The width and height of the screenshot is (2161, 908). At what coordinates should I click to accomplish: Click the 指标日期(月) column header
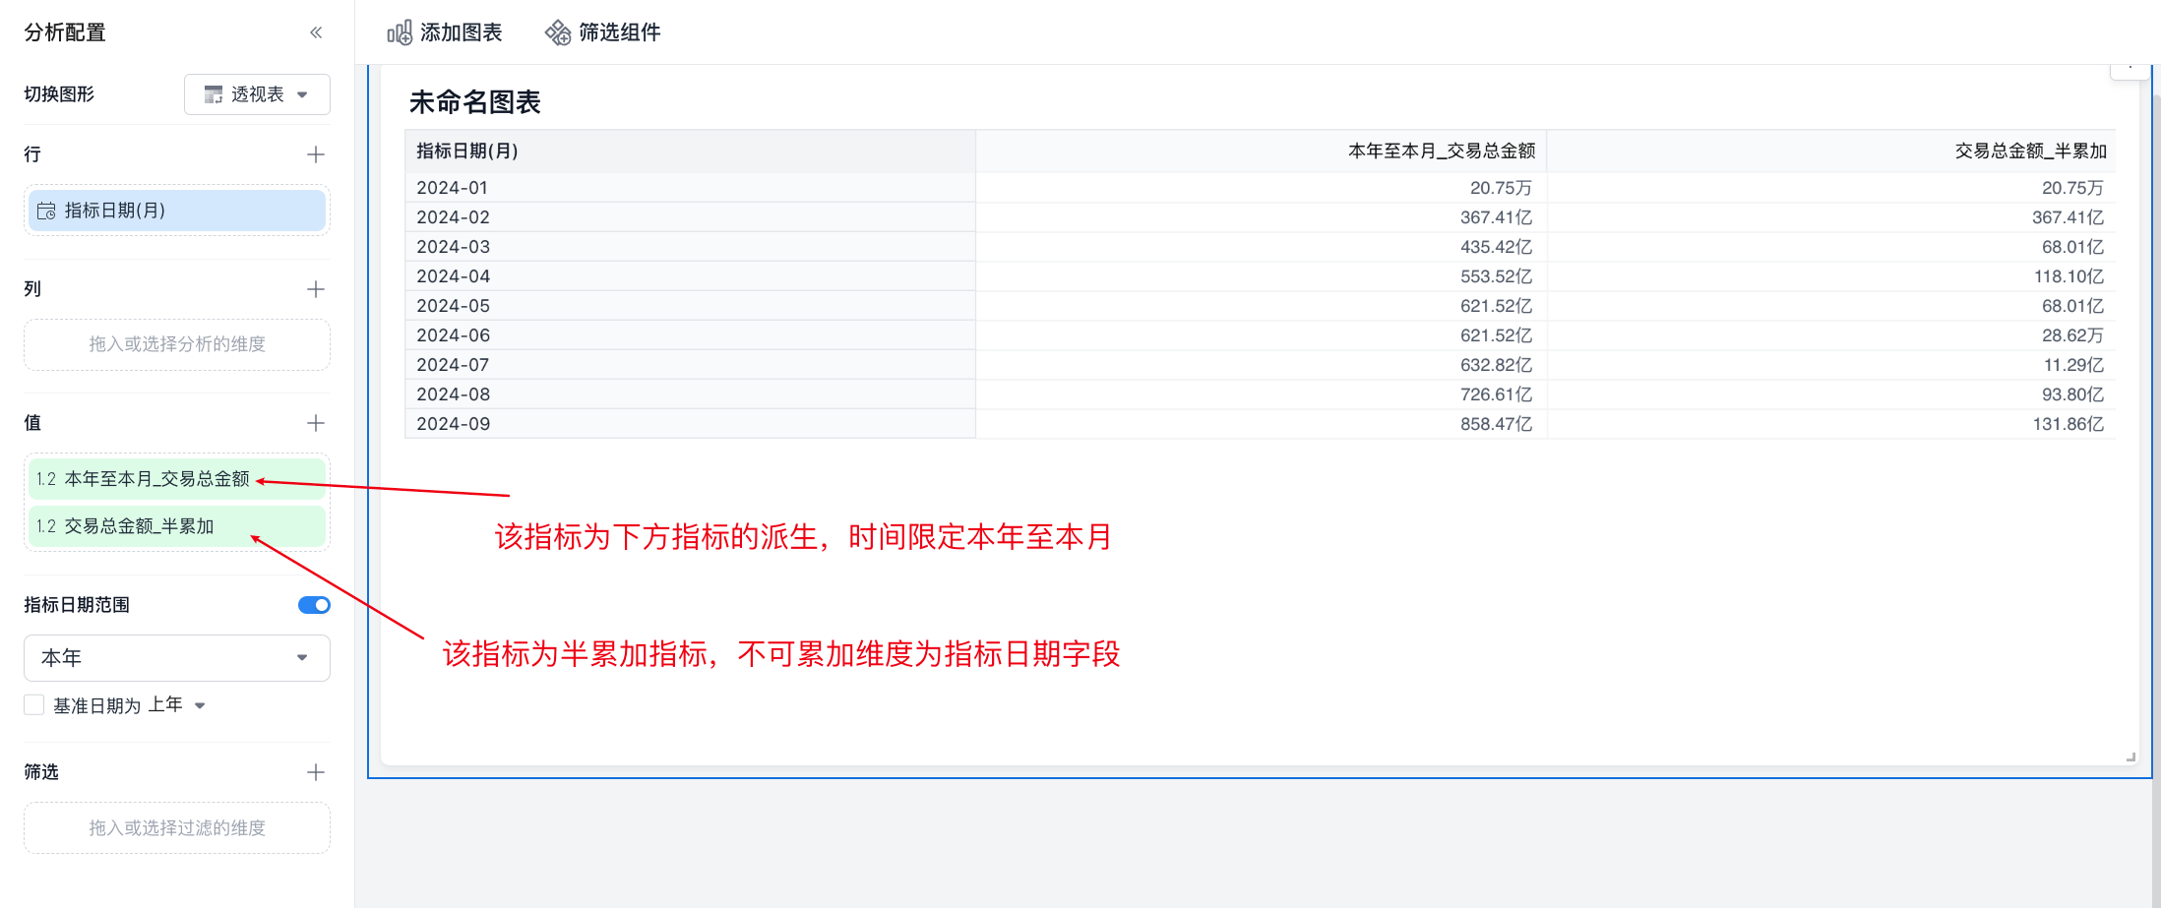(x=467, y=151)
